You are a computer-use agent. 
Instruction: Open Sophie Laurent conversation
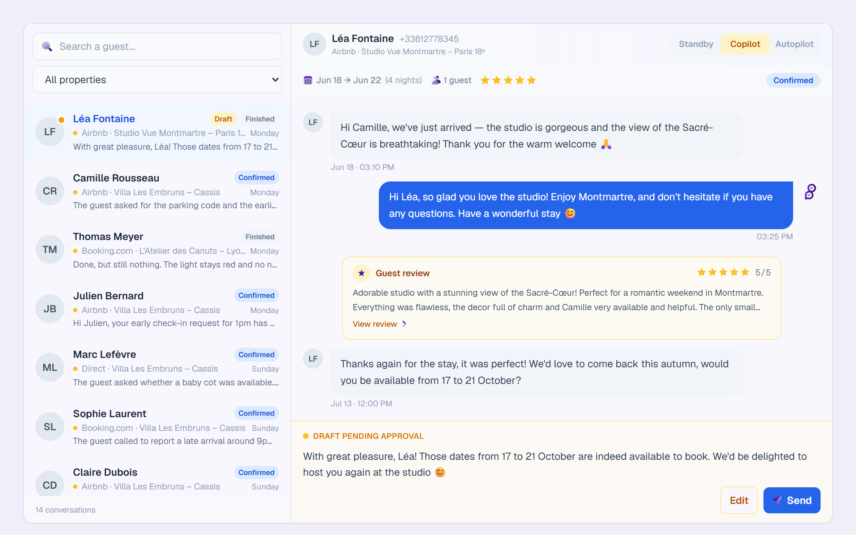point(157,427)
